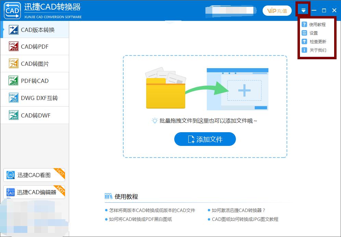This screenshot has height=237, width=341.
Task: Select 检查更新 to check for updates
Action: pyautogui.click(x=315, y=41)
